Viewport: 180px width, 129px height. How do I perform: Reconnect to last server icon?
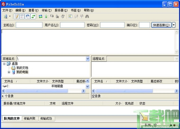pos(63,16)
